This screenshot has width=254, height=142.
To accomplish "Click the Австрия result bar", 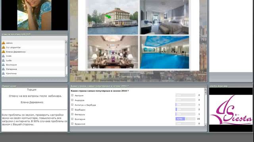I will tap(185, 95).
